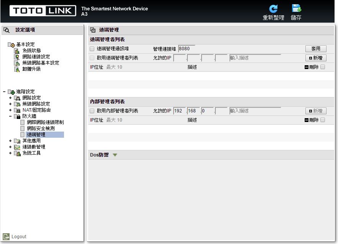Check the 刪除 checkbox in internal admin list
338x244 pixels.
[x=323, y=120]
